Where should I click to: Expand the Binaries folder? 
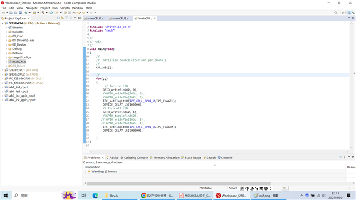[x=6, y=28]
